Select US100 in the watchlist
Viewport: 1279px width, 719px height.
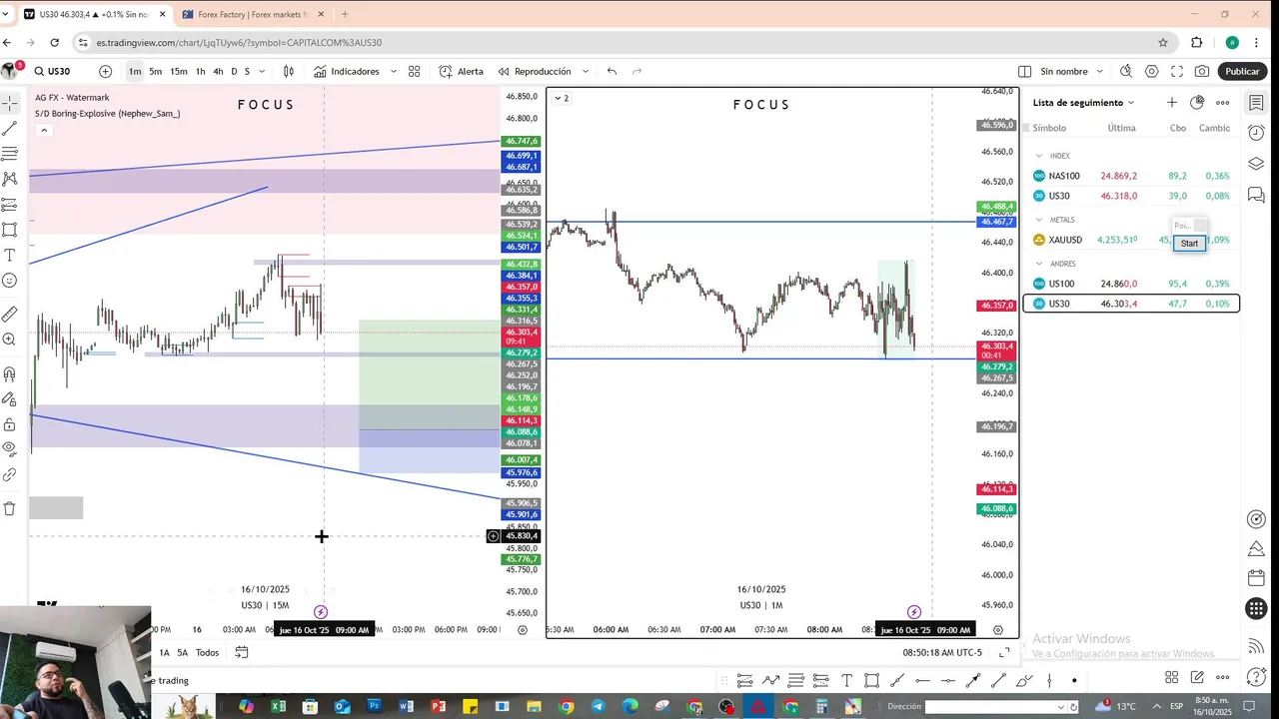pos(1131,284)
